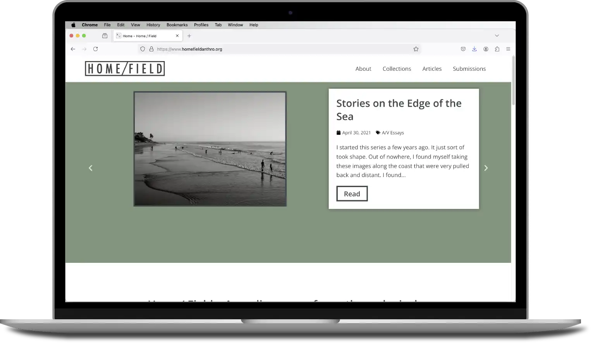This screenshot has width=593, height=344.
Task: Open a new tab with plus icon
Action: coord(189,36)
